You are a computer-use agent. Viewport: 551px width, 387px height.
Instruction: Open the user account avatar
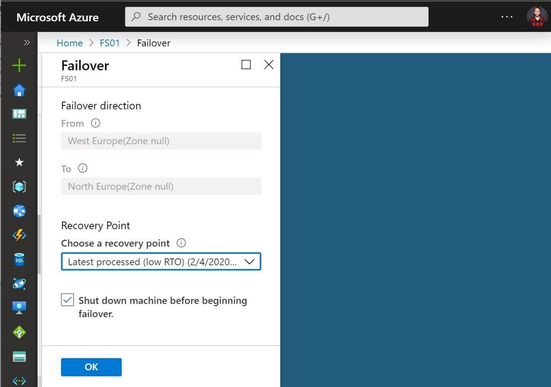[x=537, y=17]
